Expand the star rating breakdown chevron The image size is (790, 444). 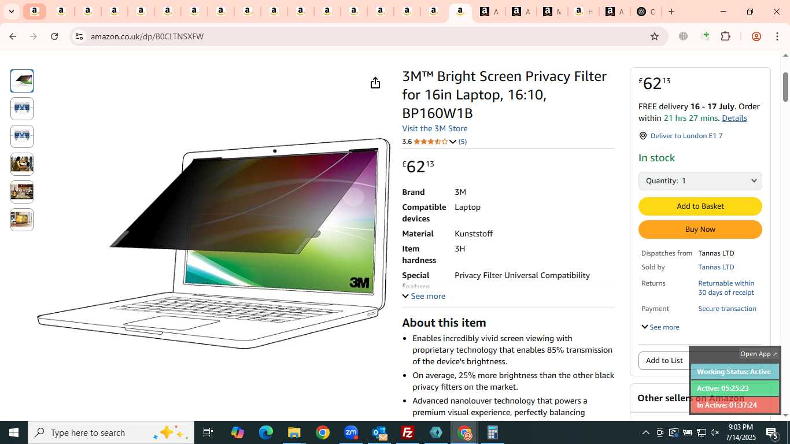click(x=453, y=142)
